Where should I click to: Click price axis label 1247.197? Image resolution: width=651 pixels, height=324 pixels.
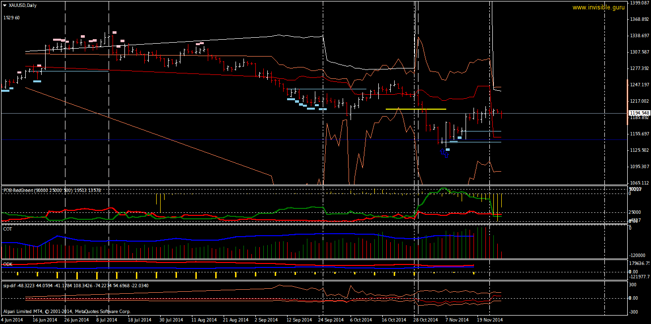point(639,85)
